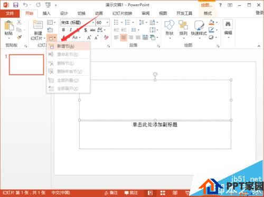Toggle Italic formatting

[x=71, y=30]
